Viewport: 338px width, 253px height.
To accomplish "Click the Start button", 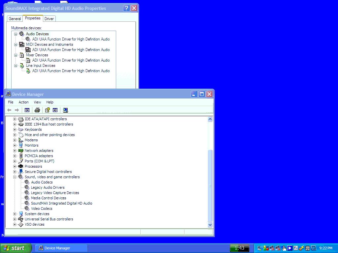I will 16,248.
